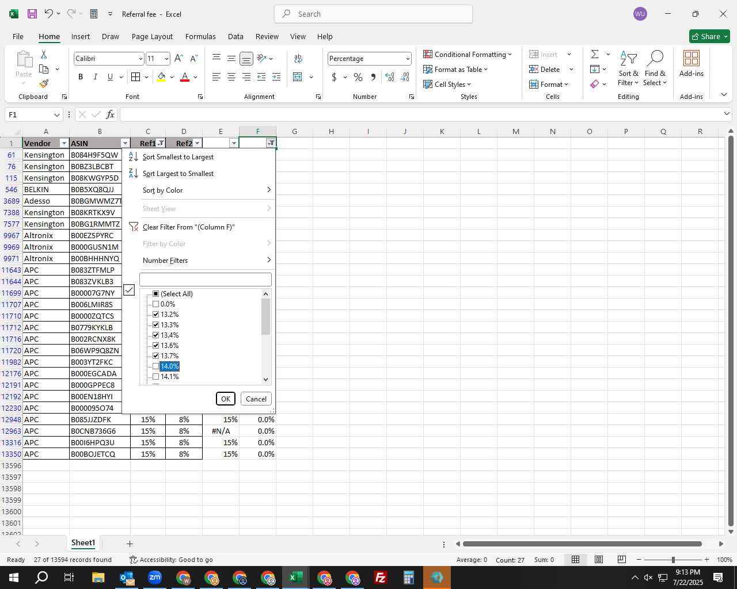Open the ASIN column filter dropdown
The image size is (737, 589).
[x=125, y=143]
